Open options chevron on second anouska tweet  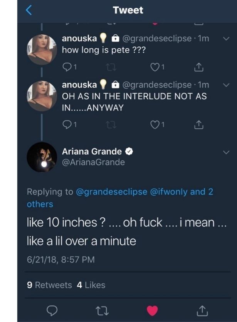(x=226, y=85)
